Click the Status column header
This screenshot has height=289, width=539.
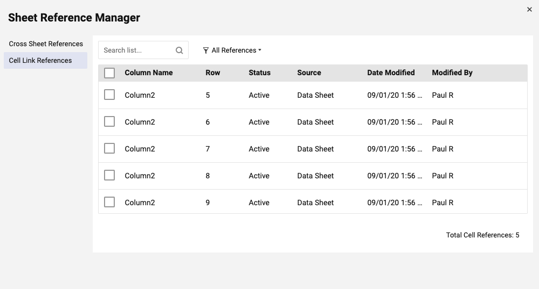[x=259, y=73]
